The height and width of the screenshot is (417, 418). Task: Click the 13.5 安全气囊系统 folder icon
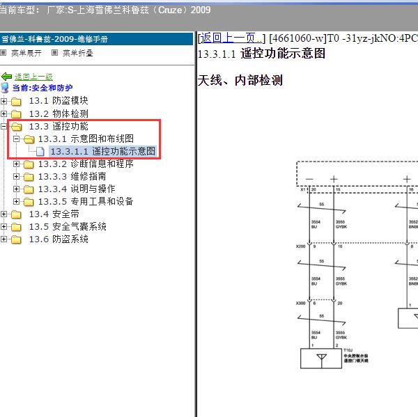tap(16, 227)
